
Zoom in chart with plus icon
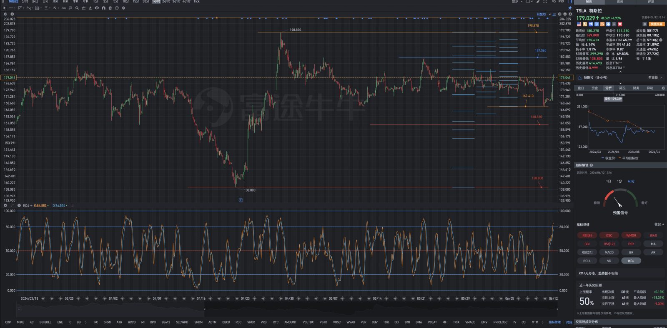pos(570,14)
